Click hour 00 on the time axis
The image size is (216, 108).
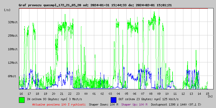(x=86, y=93)
